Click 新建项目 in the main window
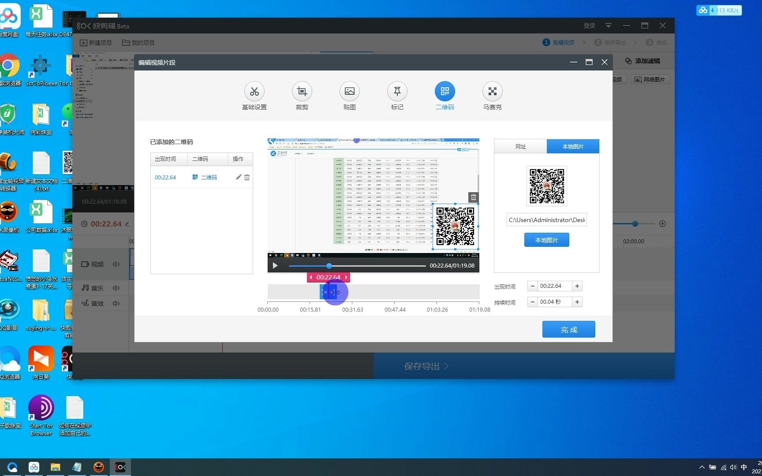This screenshot has width=762, height=476. tap(96, 43)
